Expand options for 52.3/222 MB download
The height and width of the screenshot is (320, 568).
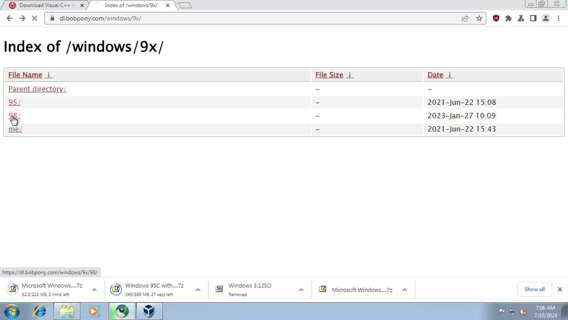click(95, 290)
